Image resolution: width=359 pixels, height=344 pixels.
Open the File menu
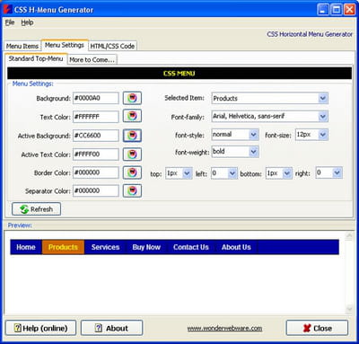(10, 22)
